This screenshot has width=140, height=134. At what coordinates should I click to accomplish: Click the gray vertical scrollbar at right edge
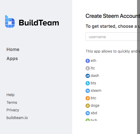138,67
